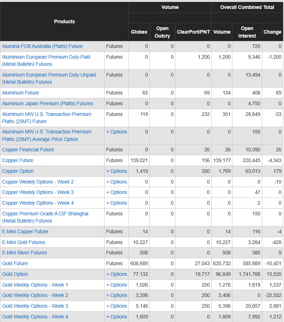Expand + Options in Gold Option row
This screenshot has height=322, width=284.
116,274
